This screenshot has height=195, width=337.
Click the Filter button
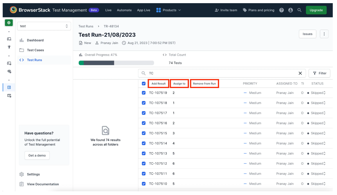(x=320, y=73)
